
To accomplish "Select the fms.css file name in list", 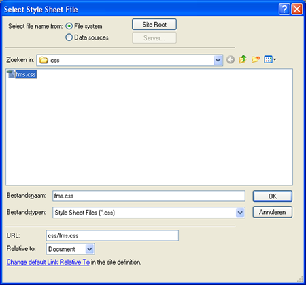I will [x=26, y=74].
